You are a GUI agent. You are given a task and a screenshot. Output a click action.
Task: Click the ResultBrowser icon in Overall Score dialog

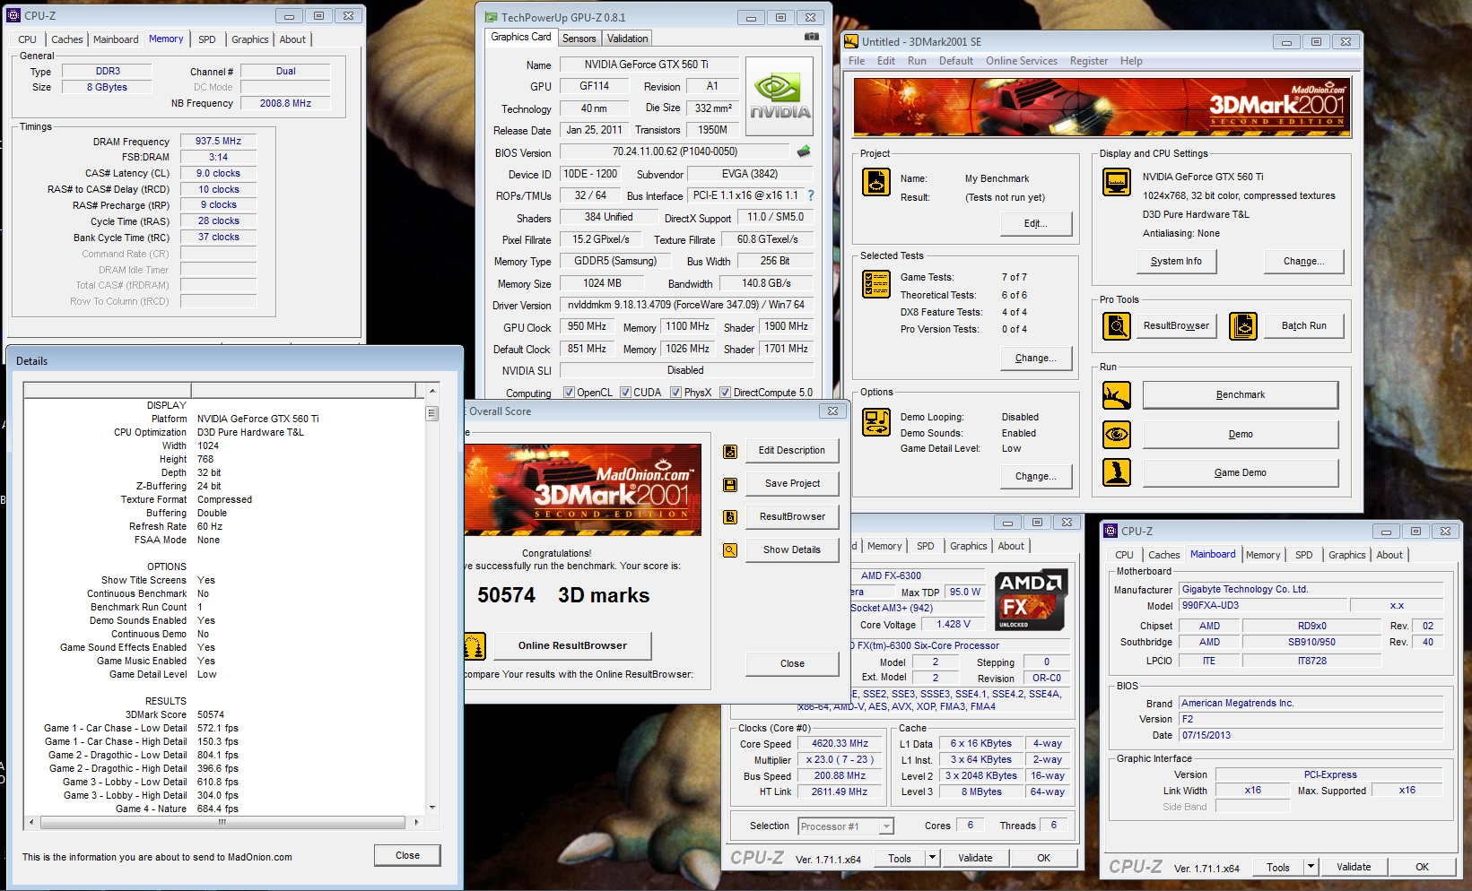pyautogui.click(x=730, y=517)
